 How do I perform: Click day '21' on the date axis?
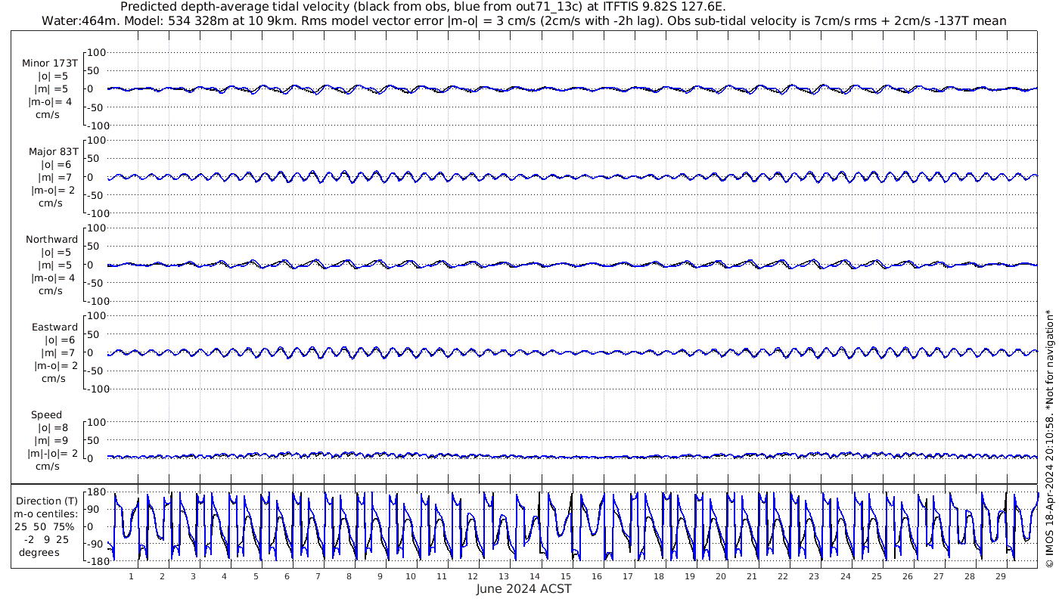752,576
